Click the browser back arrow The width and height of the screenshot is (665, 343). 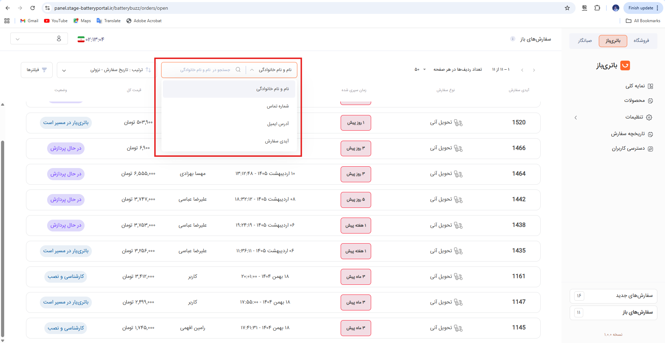tap(8, 8)
